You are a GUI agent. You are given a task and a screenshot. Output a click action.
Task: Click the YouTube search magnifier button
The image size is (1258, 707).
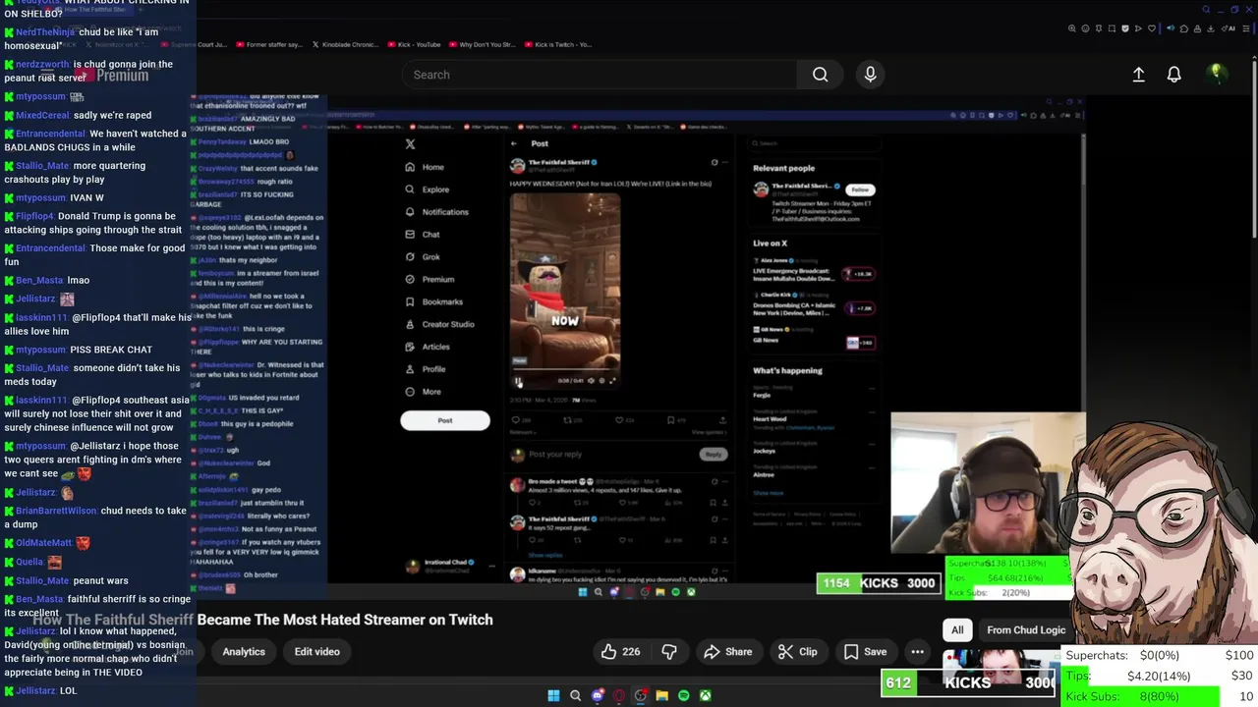pyautogui.click(x=820, y=75)
